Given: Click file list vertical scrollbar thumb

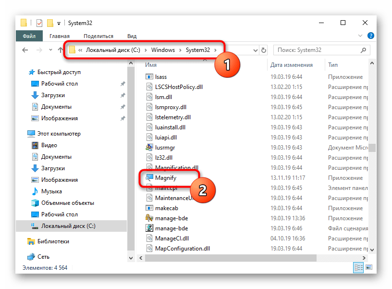Looking at the screenshot, I should tap(372, 148).
